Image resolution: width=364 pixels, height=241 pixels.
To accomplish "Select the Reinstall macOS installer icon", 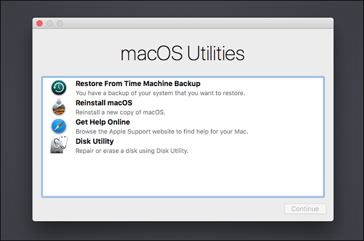I will pyautogui.click(x=59, y=107).
